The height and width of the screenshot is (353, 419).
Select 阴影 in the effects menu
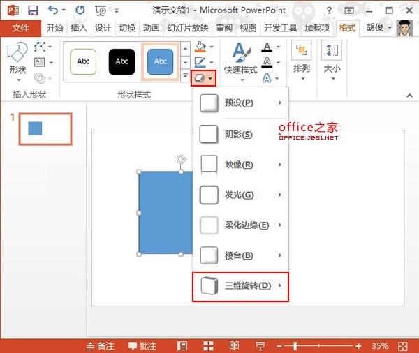241,134
